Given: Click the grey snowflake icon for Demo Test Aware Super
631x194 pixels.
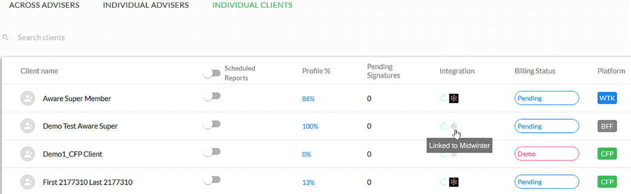Looking at the screenshot, I should click(454, 126).
